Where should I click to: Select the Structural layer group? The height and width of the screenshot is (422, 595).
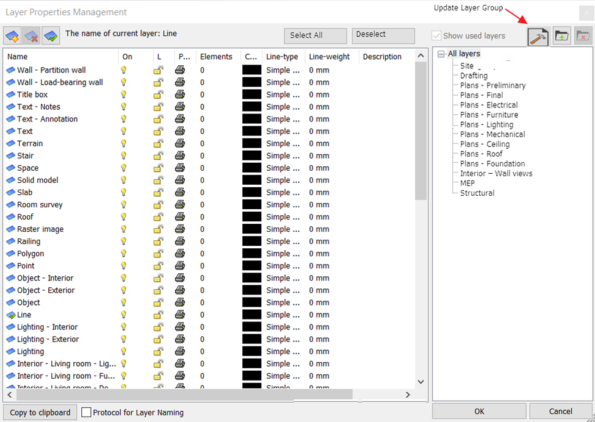tap(477, 193)
